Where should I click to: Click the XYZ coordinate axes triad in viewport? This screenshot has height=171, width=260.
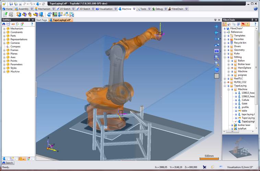(52, 144)
